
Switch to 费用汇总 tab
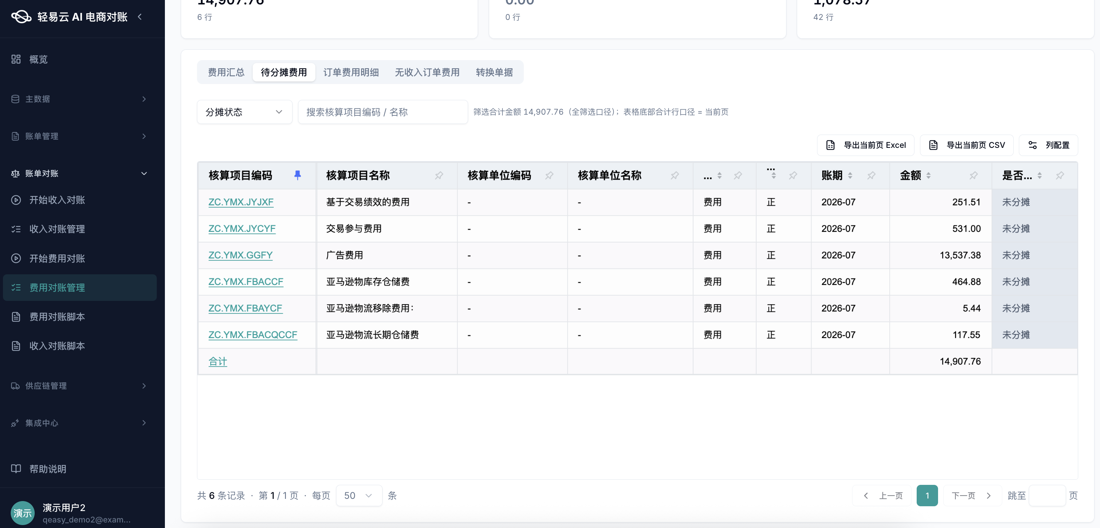click(226, 72)
